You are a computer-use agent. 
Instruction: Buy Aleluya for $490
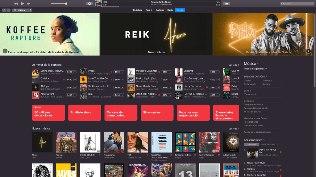coord(69,88)
